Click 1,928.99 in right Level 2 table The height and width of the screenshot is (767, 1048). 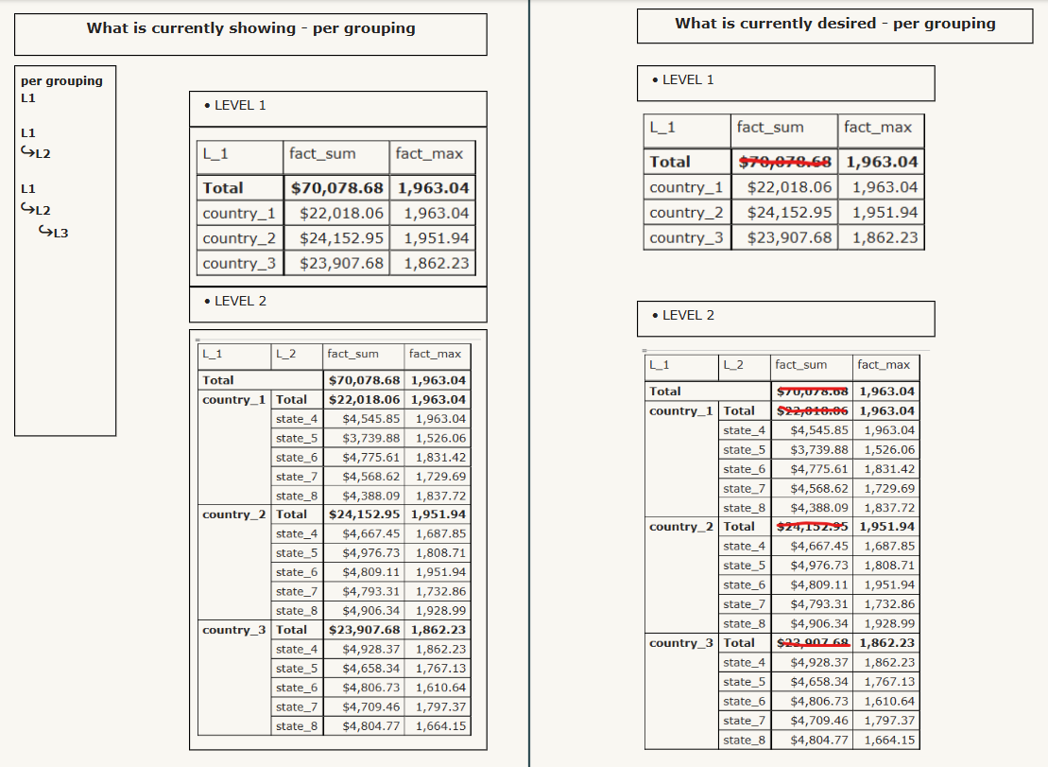pos(889,624)
